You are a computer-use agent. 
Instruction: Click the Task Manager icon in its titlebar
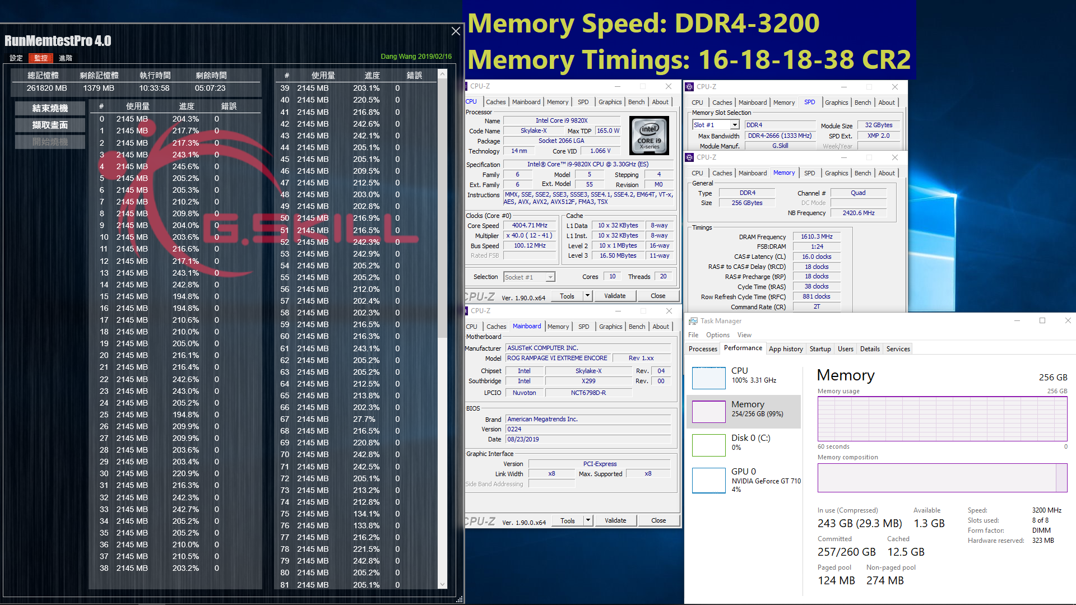click(x=693, y=320)
